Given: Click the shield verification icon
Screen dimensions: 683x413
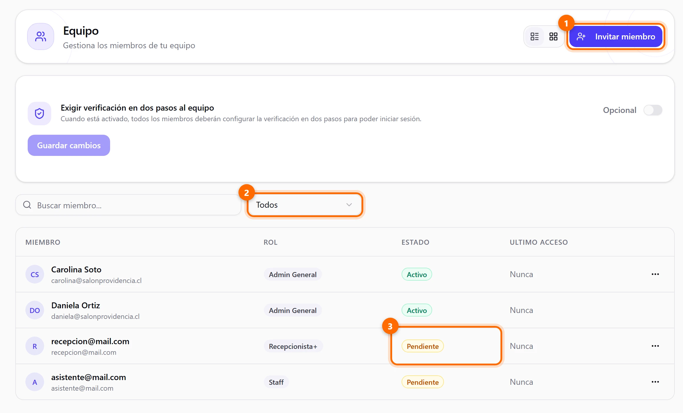Looking at the screenshot, I should (x=39, y=114).
